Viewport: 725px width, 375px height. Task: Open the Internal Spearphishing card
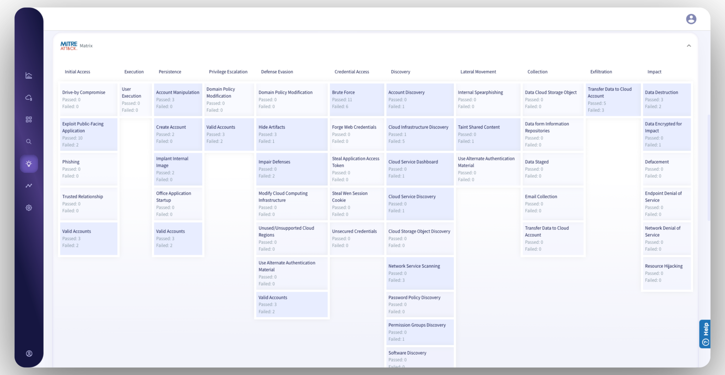(x=488, y=100)
